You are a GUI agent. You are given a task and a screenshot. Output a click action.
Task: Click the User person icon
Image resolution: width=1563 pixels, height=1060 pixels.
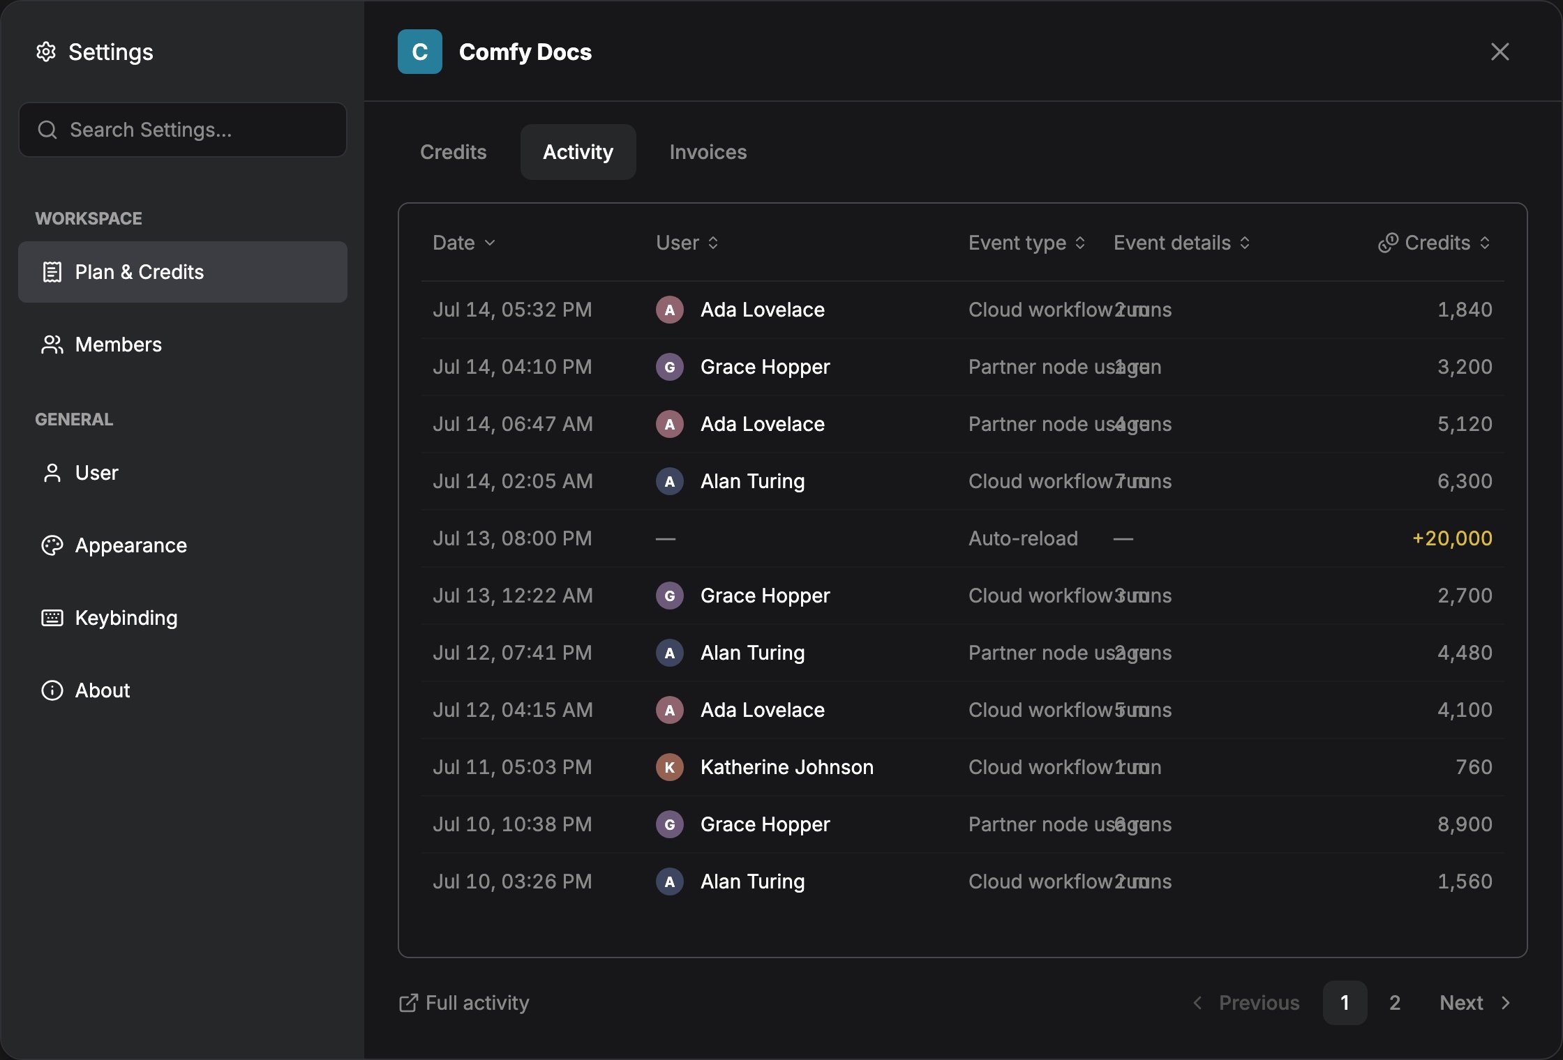[x=52, y=473]
